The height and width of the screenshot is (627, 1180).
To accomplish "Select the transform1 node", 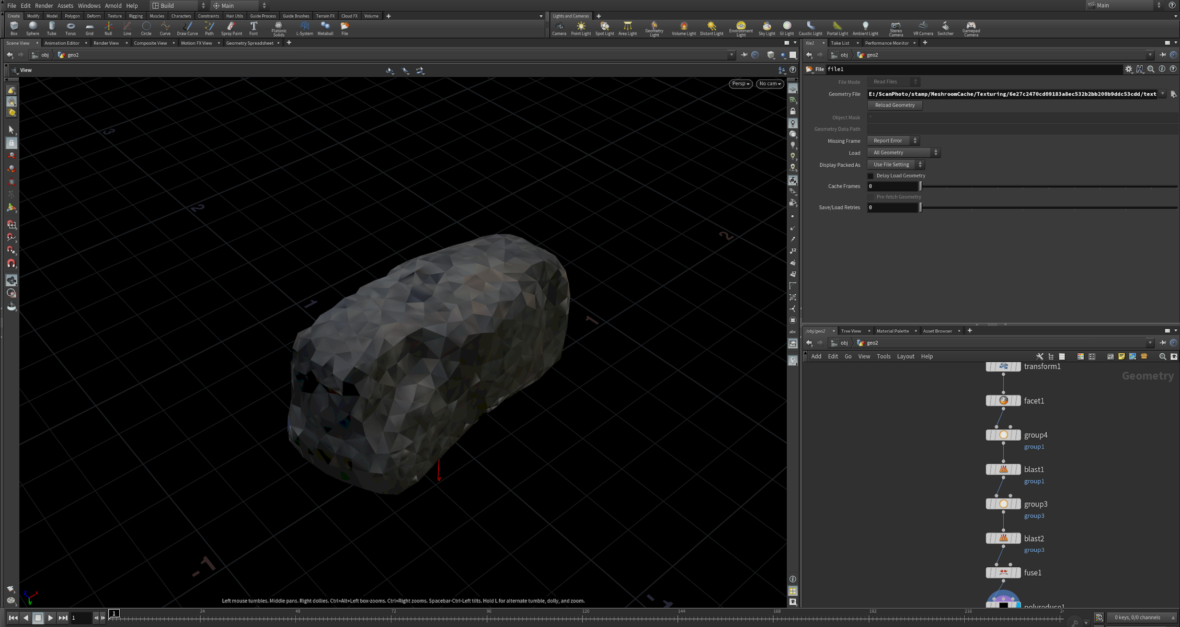I will 1003,366.
